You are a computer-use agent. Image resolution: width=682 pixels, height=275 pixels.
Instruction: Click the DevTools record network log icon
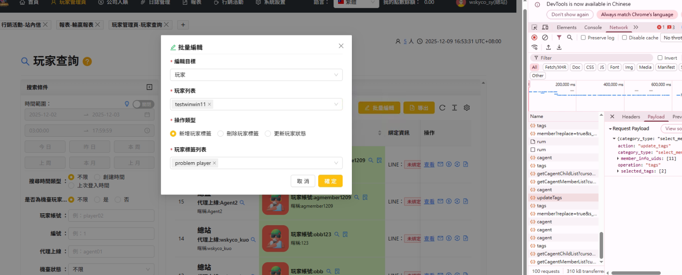[x=534, y=37]
